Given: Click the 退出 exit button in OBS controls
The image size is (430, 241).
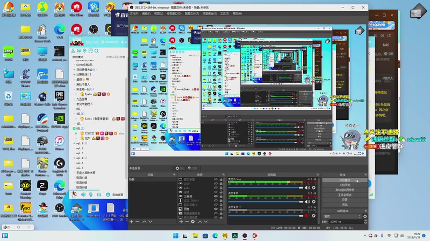Looking at the screenshot, I should pyautogui.click(x=345, y=205).
